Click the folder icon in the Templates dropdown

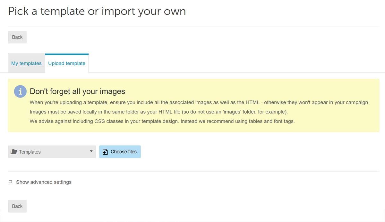[13, 152]
